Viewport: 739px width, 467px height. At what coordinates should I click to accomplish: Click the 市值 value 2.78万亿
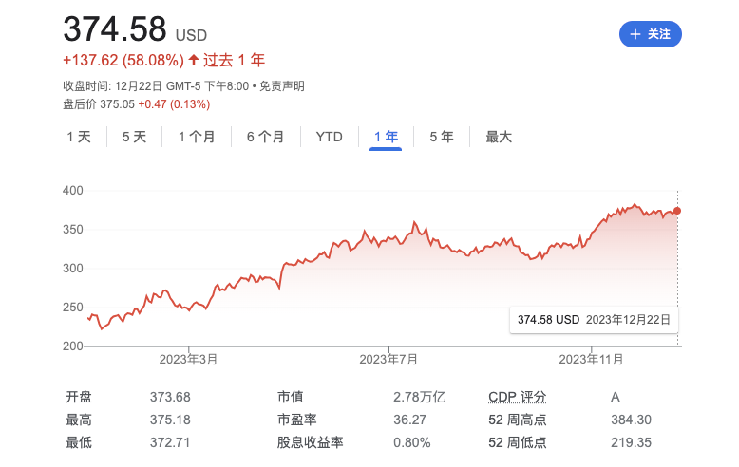click(x=419, y=397)
